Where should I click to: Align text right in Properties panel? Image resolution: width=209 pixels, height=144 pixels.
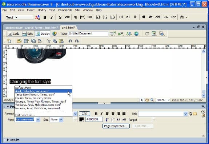click(x=118, y=114)
